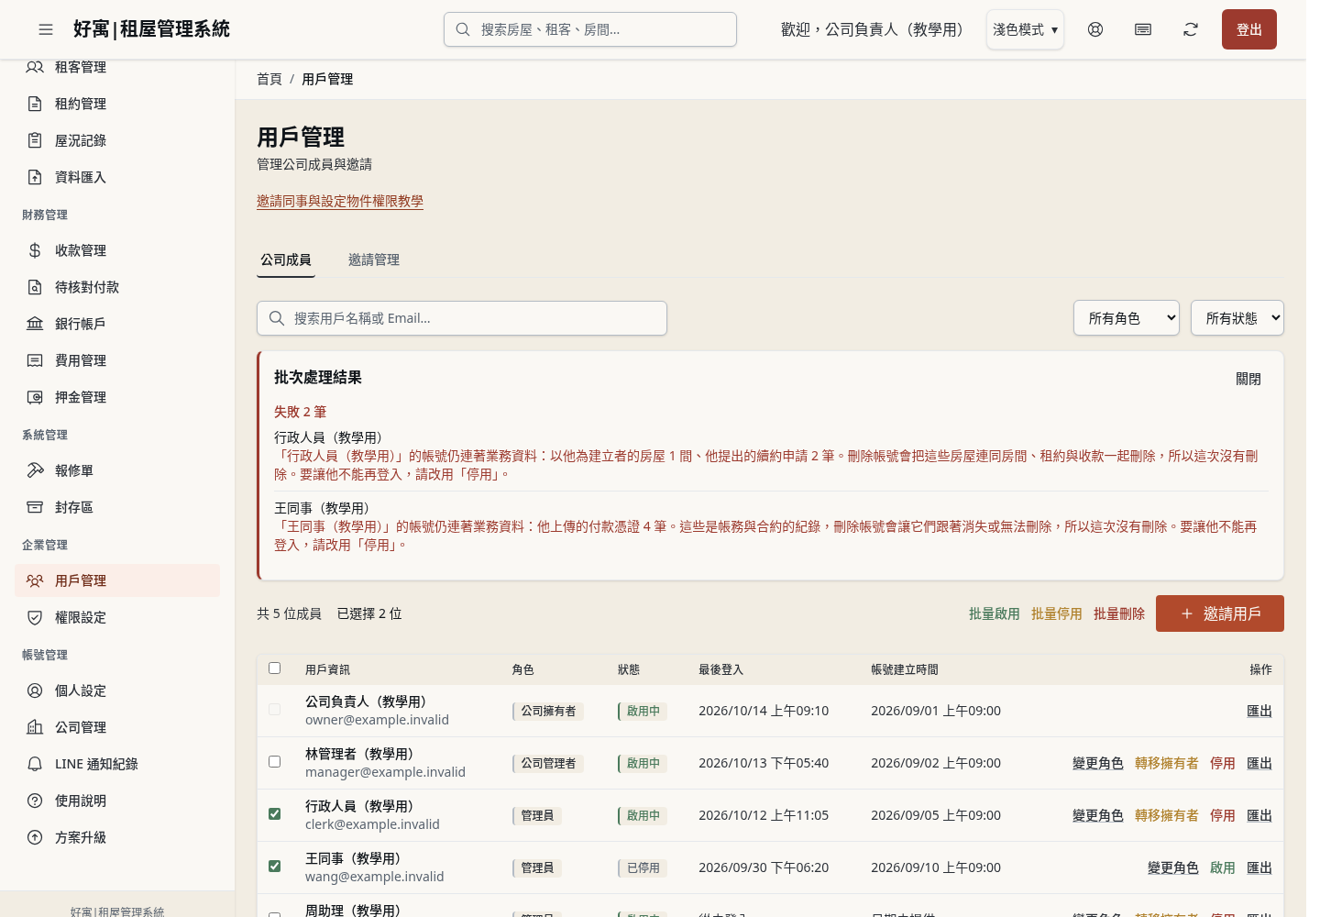The image size is (1320, 917).
Task: Uncheck the 行政人員 row checkbox
Action: [x=274, y=813]
